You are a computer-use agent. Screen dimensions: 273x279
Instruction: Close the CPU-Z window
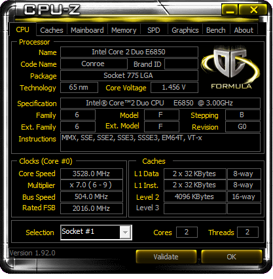pyautogui.click(x=253, y=10)
